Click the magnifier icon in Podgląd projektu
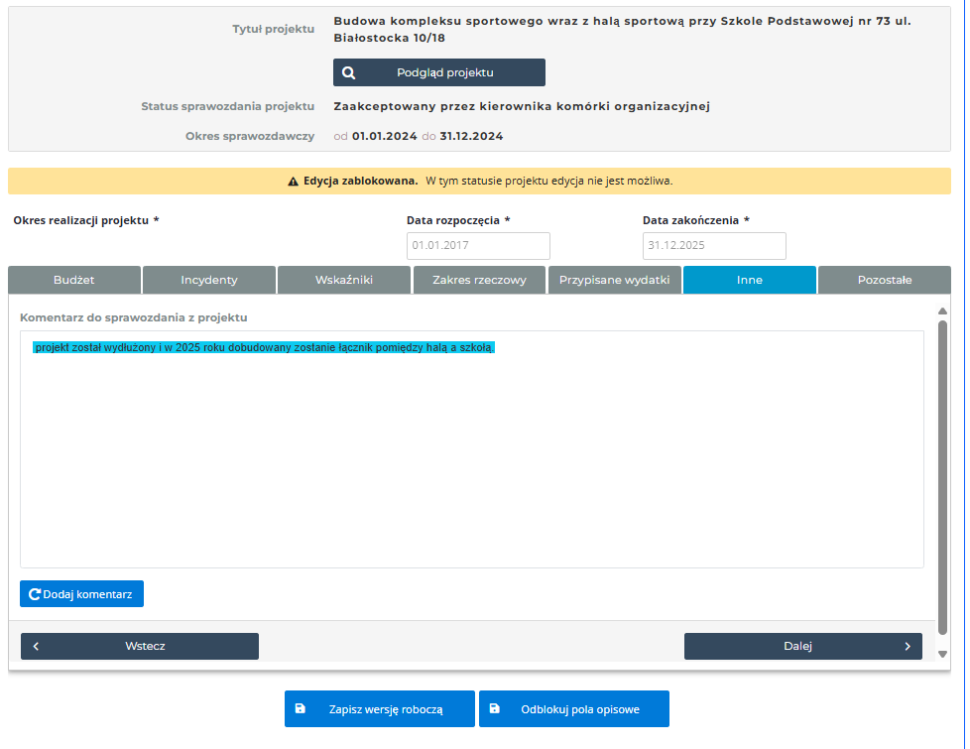 [x=349, y=72]
